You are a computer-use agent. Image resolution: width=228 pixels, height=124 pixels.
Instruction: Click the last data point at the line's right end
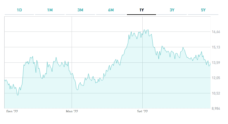click(x=210, y=64)
